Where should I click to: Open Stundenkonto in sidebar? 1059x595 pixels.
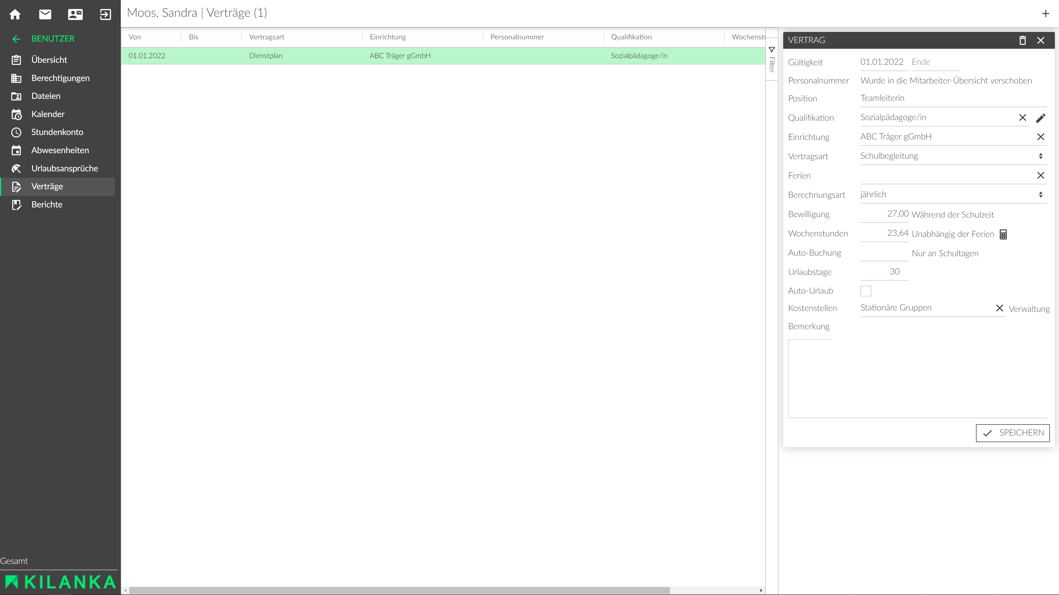pos(57,132)
